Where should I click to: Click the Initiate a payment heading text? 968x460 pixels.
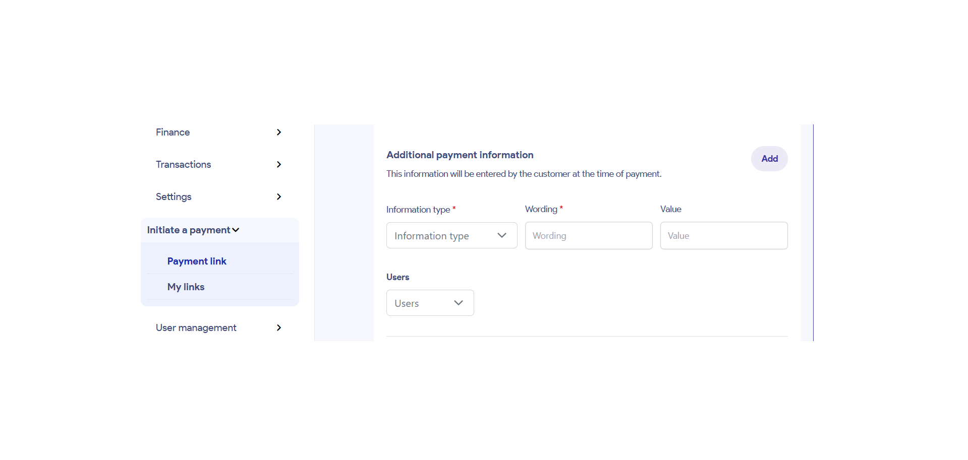[188, 230]
